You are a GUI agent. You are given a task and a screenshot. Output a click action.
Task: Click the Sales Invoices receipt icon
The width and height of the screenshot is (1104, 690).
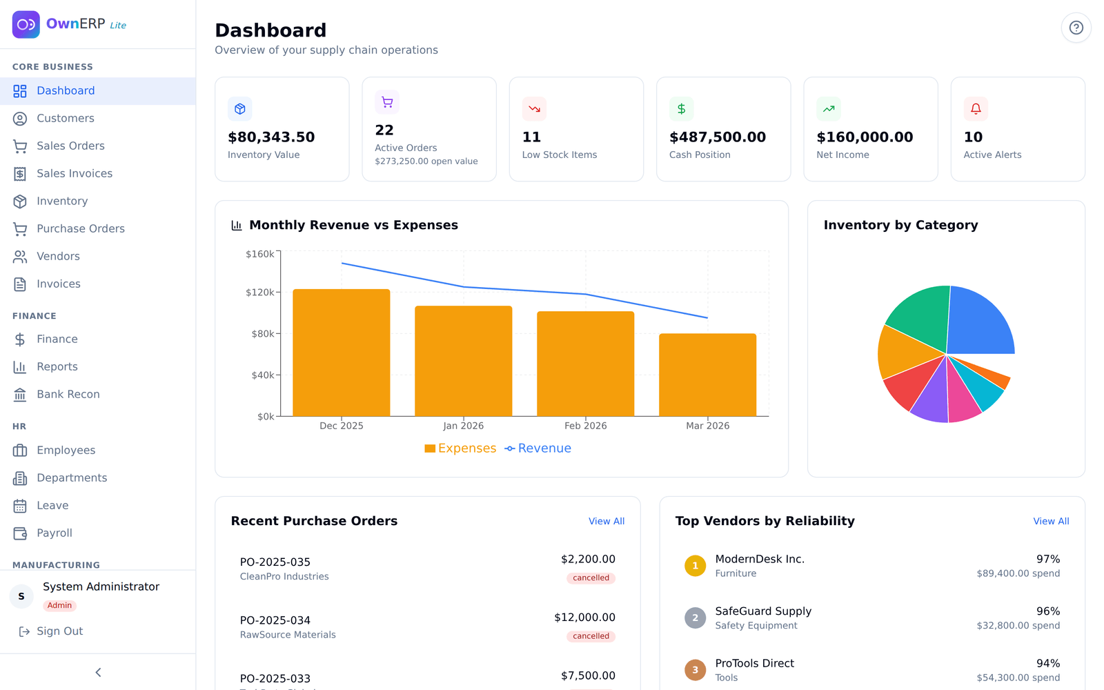pyautogui.click(x=20, y=174)
